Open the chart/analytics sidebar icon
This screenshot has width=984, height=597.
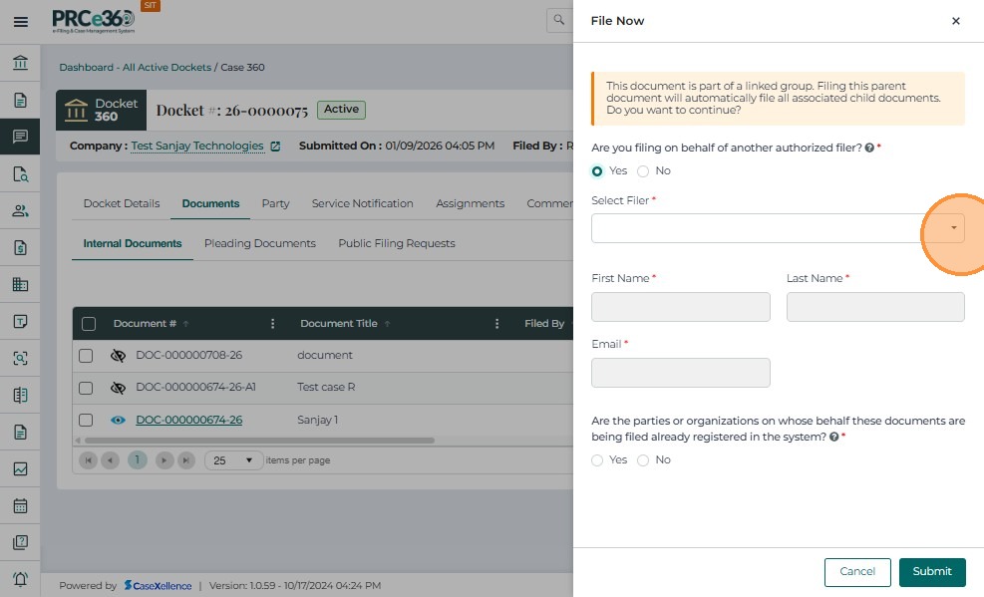[x=20, y=468]
